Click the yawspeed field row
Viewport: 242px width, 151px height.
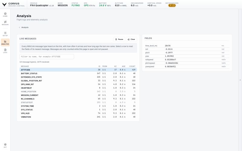click(187, 66)
